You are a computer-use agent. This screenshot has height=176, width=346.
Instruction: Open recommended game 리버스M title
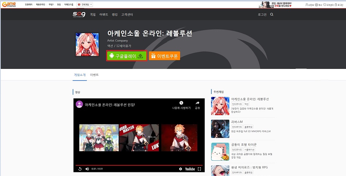click(x=237, y=122)
